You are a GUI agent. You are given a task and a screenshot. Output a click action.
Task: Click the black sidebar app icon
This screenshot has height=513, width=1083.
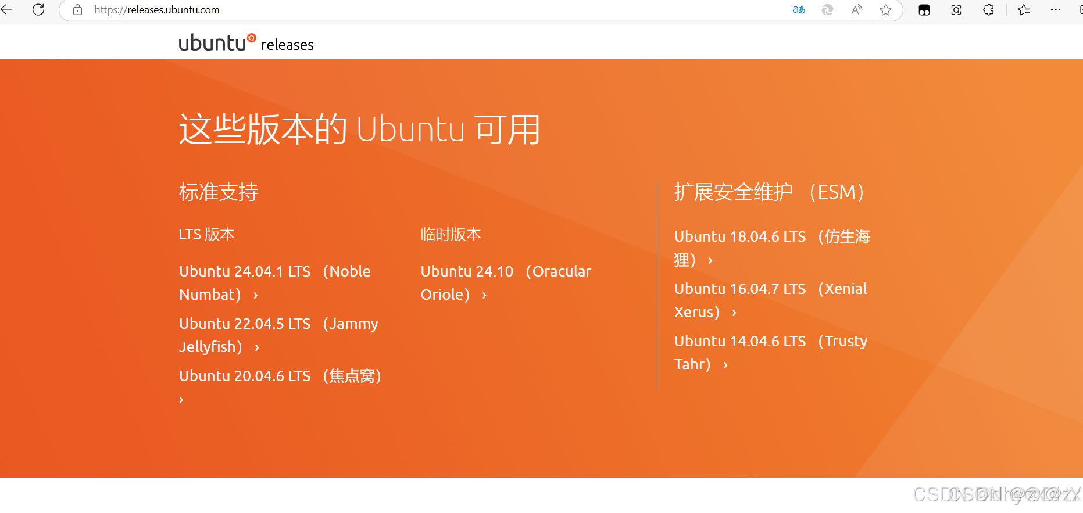click(x=924, y=10)
